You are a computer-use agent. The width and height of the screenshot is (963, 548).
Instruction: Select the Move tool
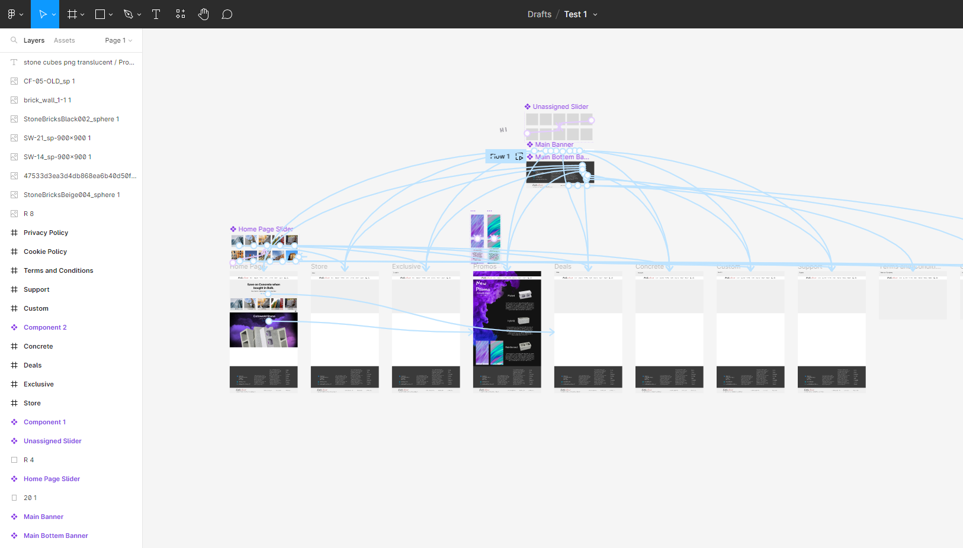(x=42, y=14)
